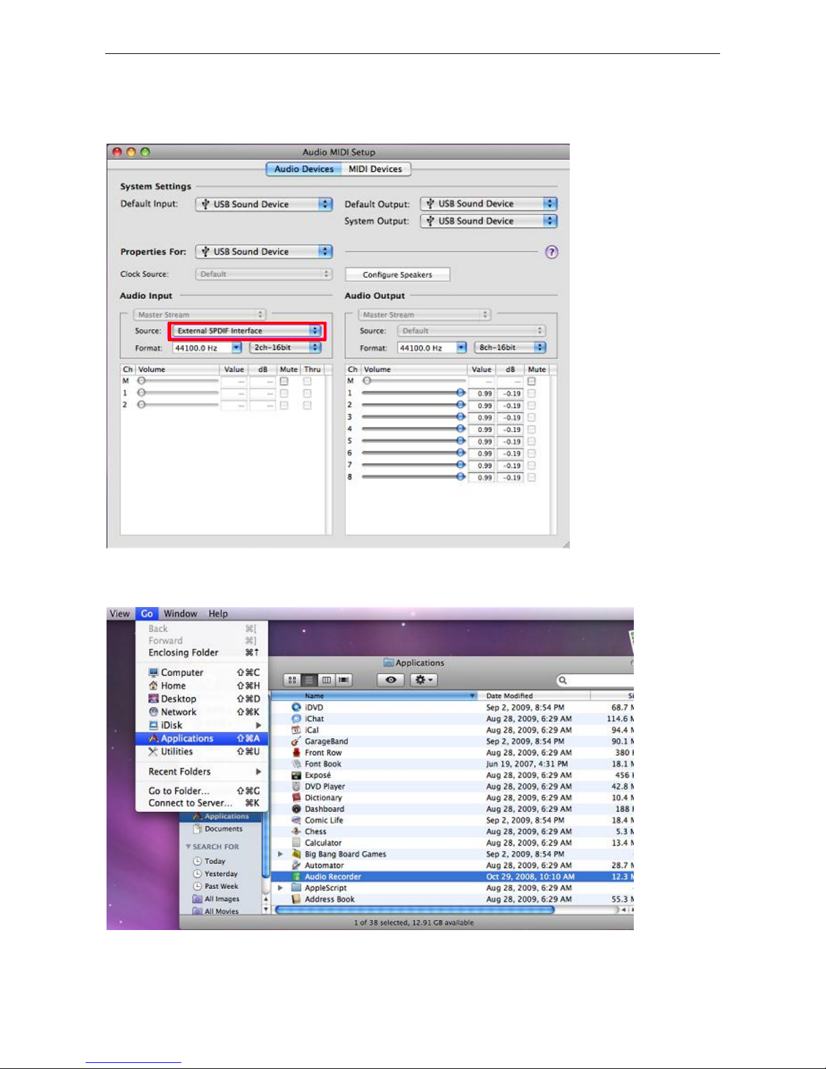This screenshot has height=1069, width=826.
Task: Open the Default Input device dropdown
Action: (264, 204)
